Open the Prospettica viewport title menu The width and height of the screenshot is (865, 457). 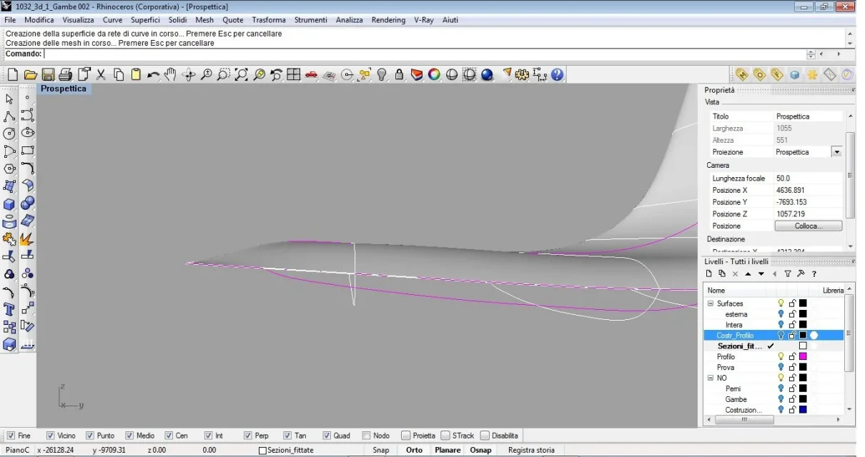(x=64, y=89)
